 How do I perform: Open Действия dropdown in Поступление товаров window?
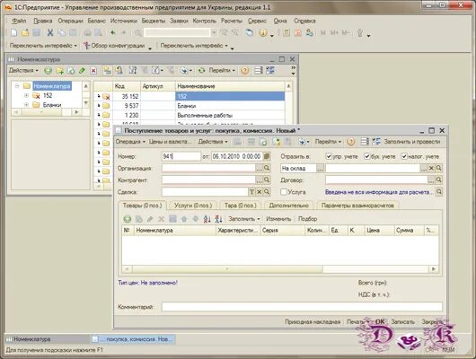pyautogui.click(x=213, y=142)
